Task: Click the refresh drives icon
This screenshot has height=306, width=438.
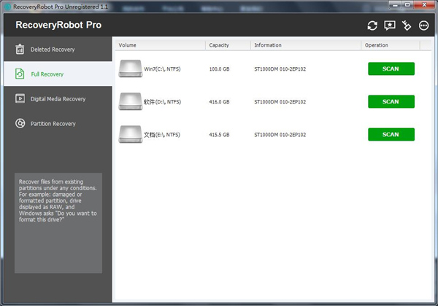Action: 372,25
